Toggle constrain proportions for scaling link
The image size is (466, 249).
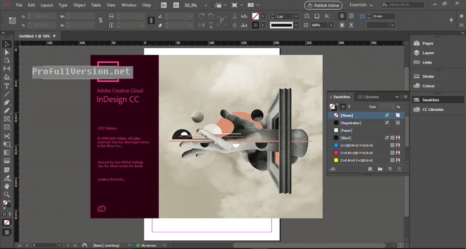coord(151,21)
